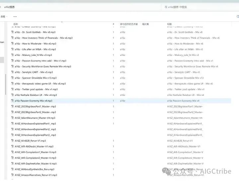Click the icon of A16Z_AIHardwareExplainedPart2 file

pos(13,129)
